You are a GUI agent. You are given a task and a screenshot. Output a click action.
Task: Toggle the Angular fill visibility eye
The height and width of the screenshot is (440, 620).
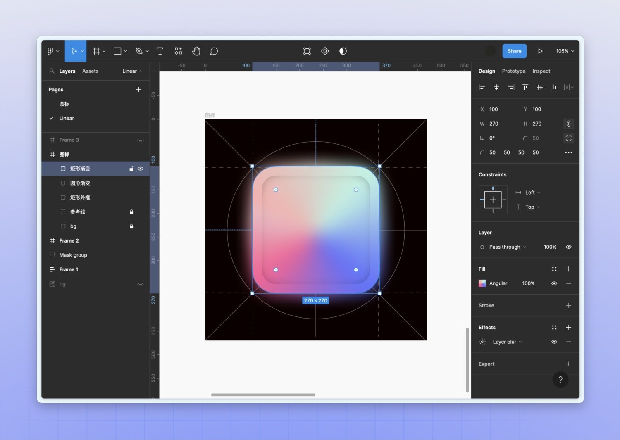click(x=554, y=283)
